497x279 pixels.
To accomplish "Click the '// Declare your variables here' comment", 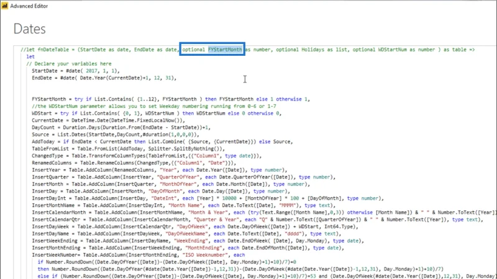I will (69, 64).
